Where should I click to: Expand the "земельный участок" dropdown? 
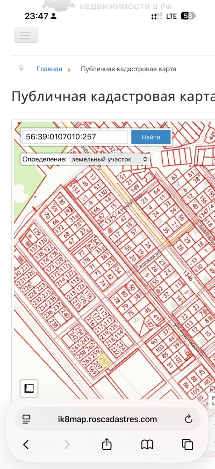click(109, 159)
